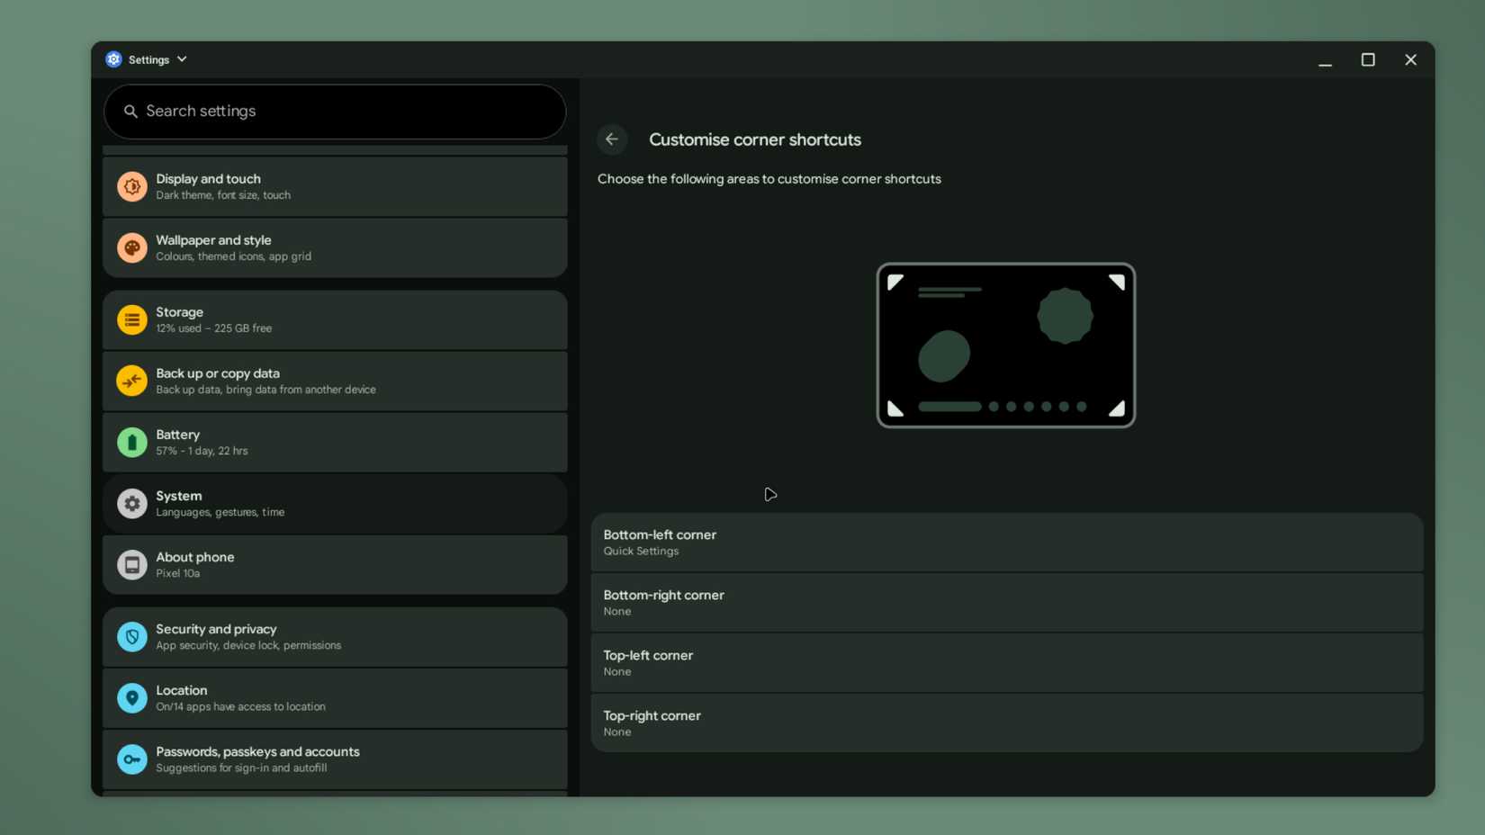Select the Bottom-right corner option

[1006, 602]
